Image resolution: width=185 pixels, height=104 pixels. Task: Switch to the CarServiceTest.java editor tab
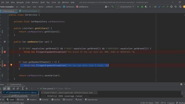[29, 11]
